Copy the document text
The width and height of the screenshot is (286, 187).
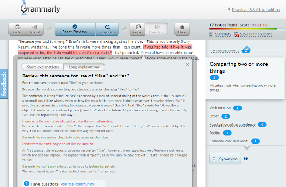pos(137,29)
